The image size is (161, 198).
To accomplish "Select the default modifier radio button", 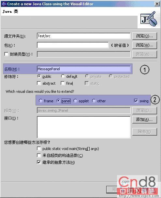I will point(63,76).
